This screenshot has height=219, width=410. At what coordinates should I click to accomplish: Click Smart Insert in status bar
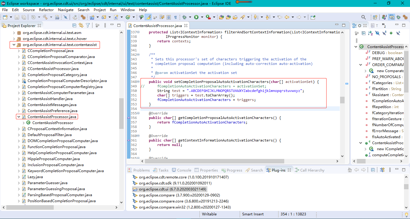253,214
